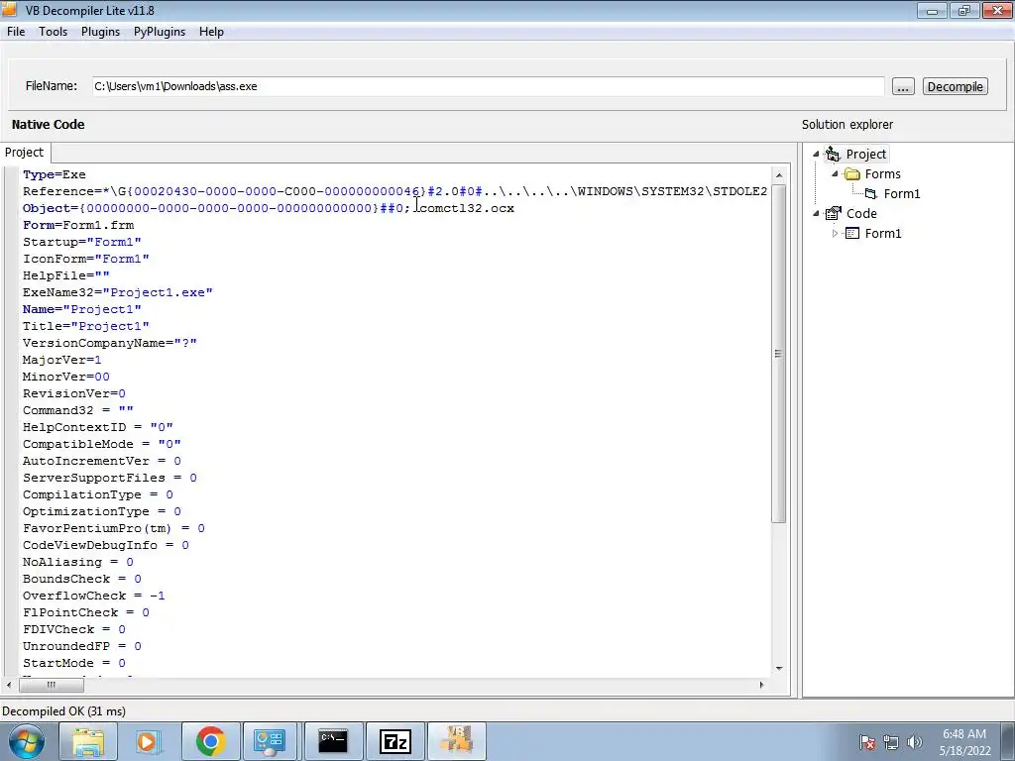Open the Help menu
The width and height of the screenshot is (1015, 761).
pyautogui.click(x=211, y=32)
